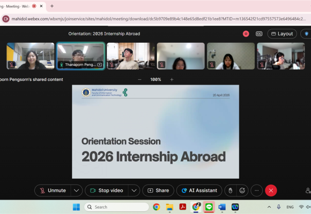Select Thanaporn Peng... video thumbnail

pos(80,56)
